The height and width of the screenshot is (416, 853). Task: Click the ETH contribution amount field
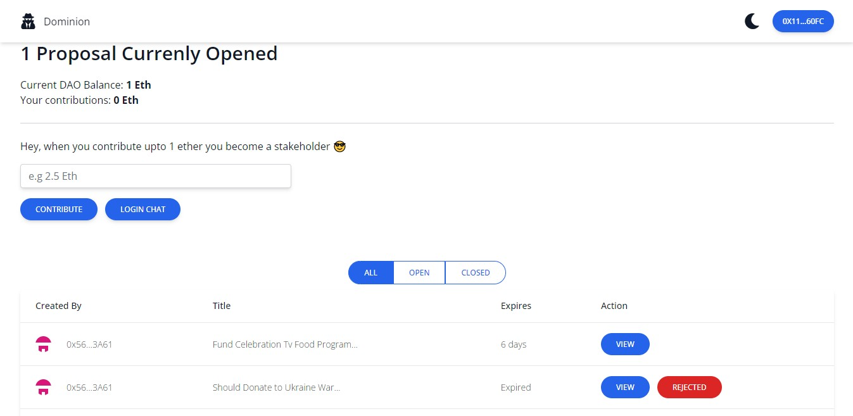pyautogui.click(x=156, y=176)
